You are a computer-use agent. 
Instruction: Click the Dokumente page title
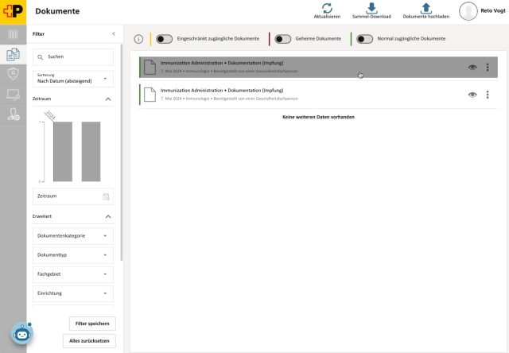pos(57,11)
